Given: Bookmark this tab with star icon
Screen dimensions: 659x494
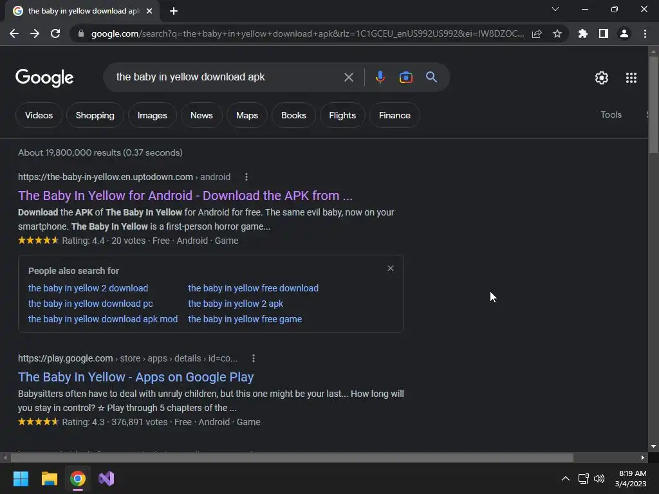Looking at the screenshot, I should tap(557, 33).
